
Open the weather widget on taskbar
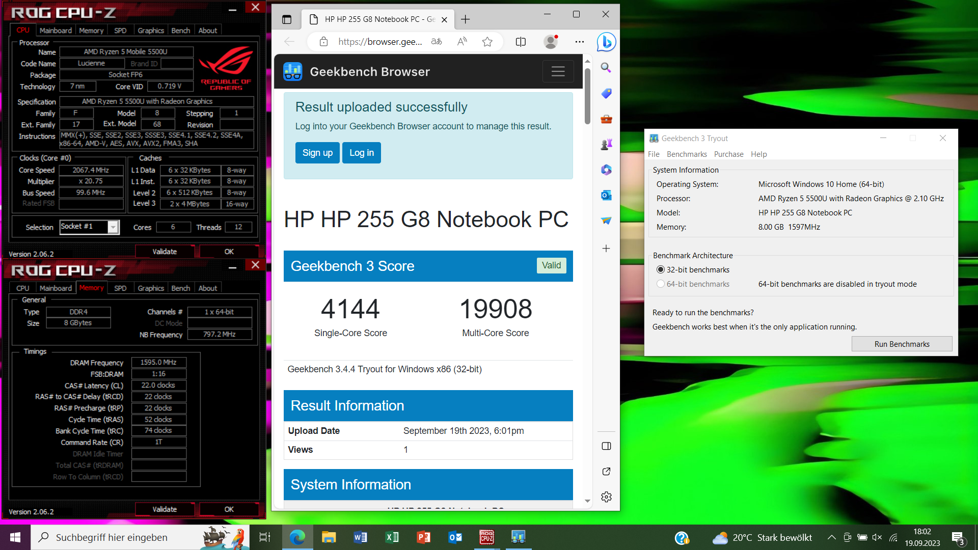[x=762, y=537]
